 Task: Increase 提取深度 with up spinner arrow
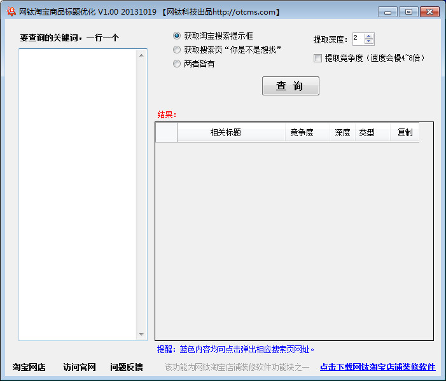369,36
